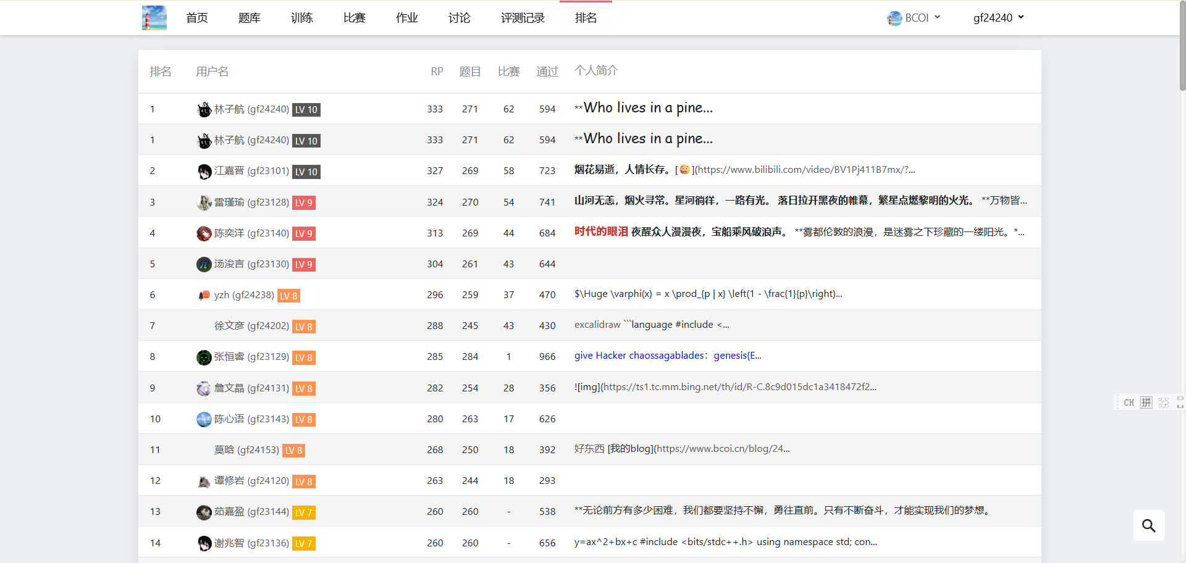Open yzh (gf24238) profile
Viewport: 1186px width, 563px height.
tap(244, 295)
